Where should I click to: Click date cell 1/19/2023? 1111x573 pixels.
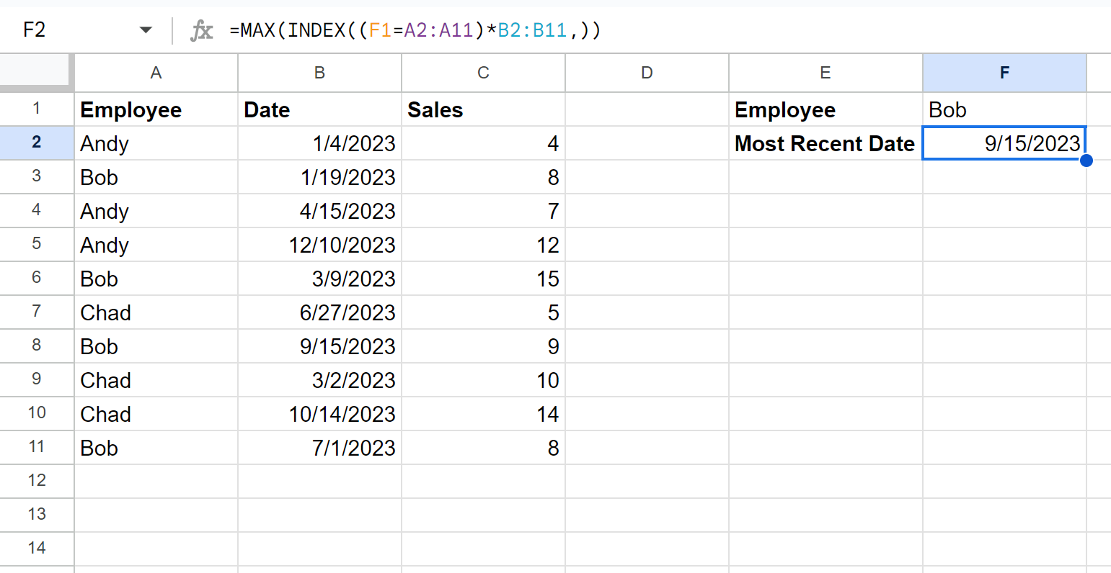click(319, 177)
